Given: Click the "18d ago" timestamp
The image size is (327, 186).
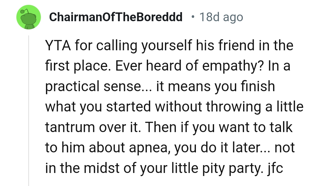Looking at the screenshot, I should tap(221, 17).
